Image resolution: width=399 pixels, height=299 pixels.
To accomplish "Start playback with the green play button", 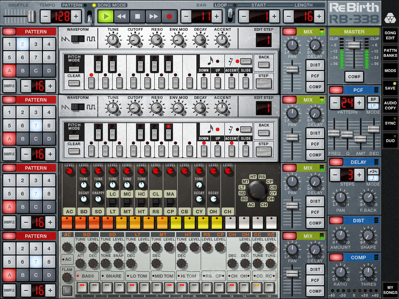I will click(x=105, y=16).
